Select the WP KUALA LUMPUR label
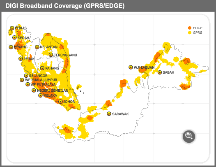 (41, 80)
